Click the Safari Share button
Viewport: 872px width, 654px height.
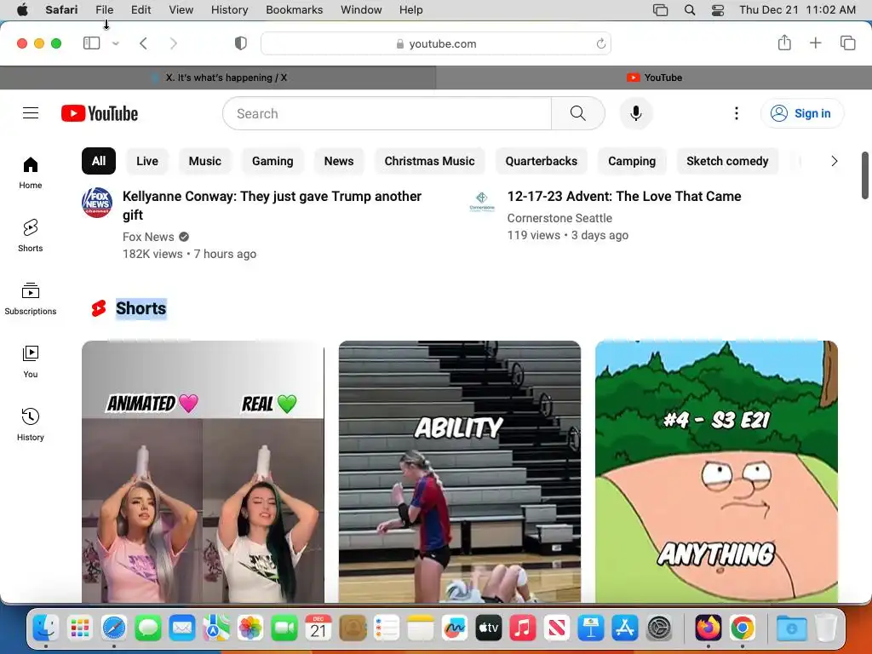[x=784, y=43]
